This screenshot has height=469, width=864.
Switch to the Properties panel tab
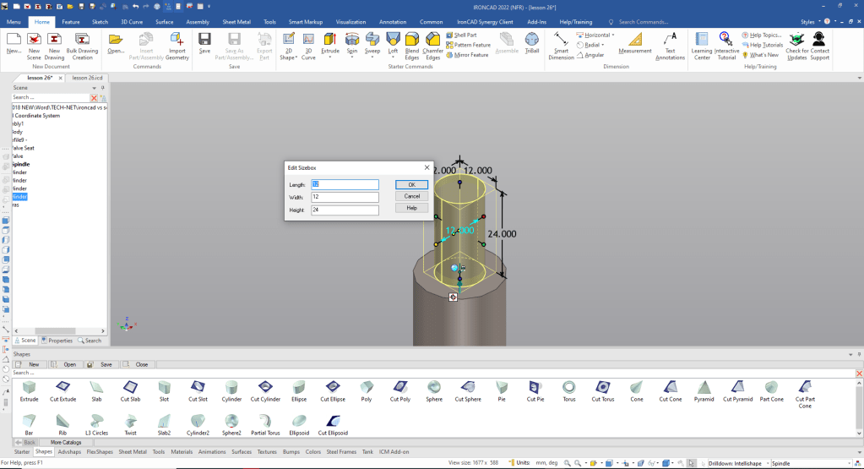(57, 341)
